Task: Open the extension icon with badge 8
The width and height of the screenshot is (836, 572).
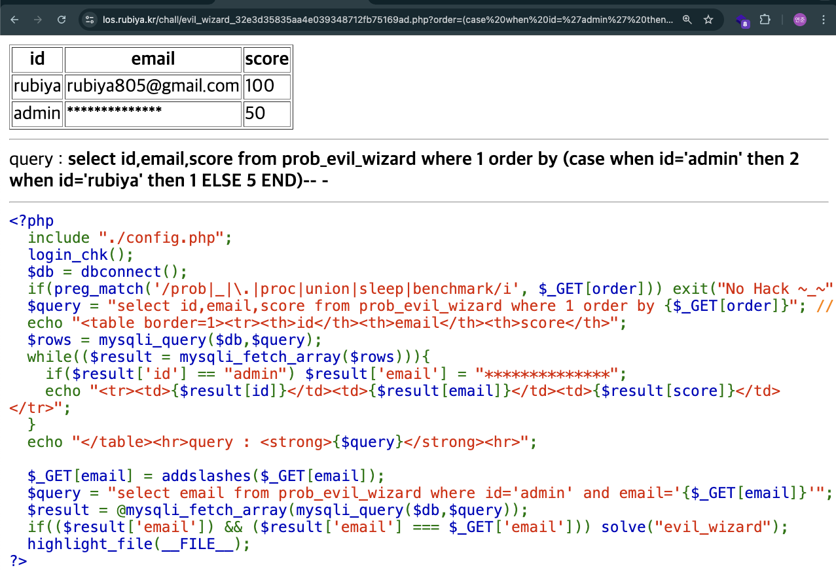Action: click(x=742, y=21)
